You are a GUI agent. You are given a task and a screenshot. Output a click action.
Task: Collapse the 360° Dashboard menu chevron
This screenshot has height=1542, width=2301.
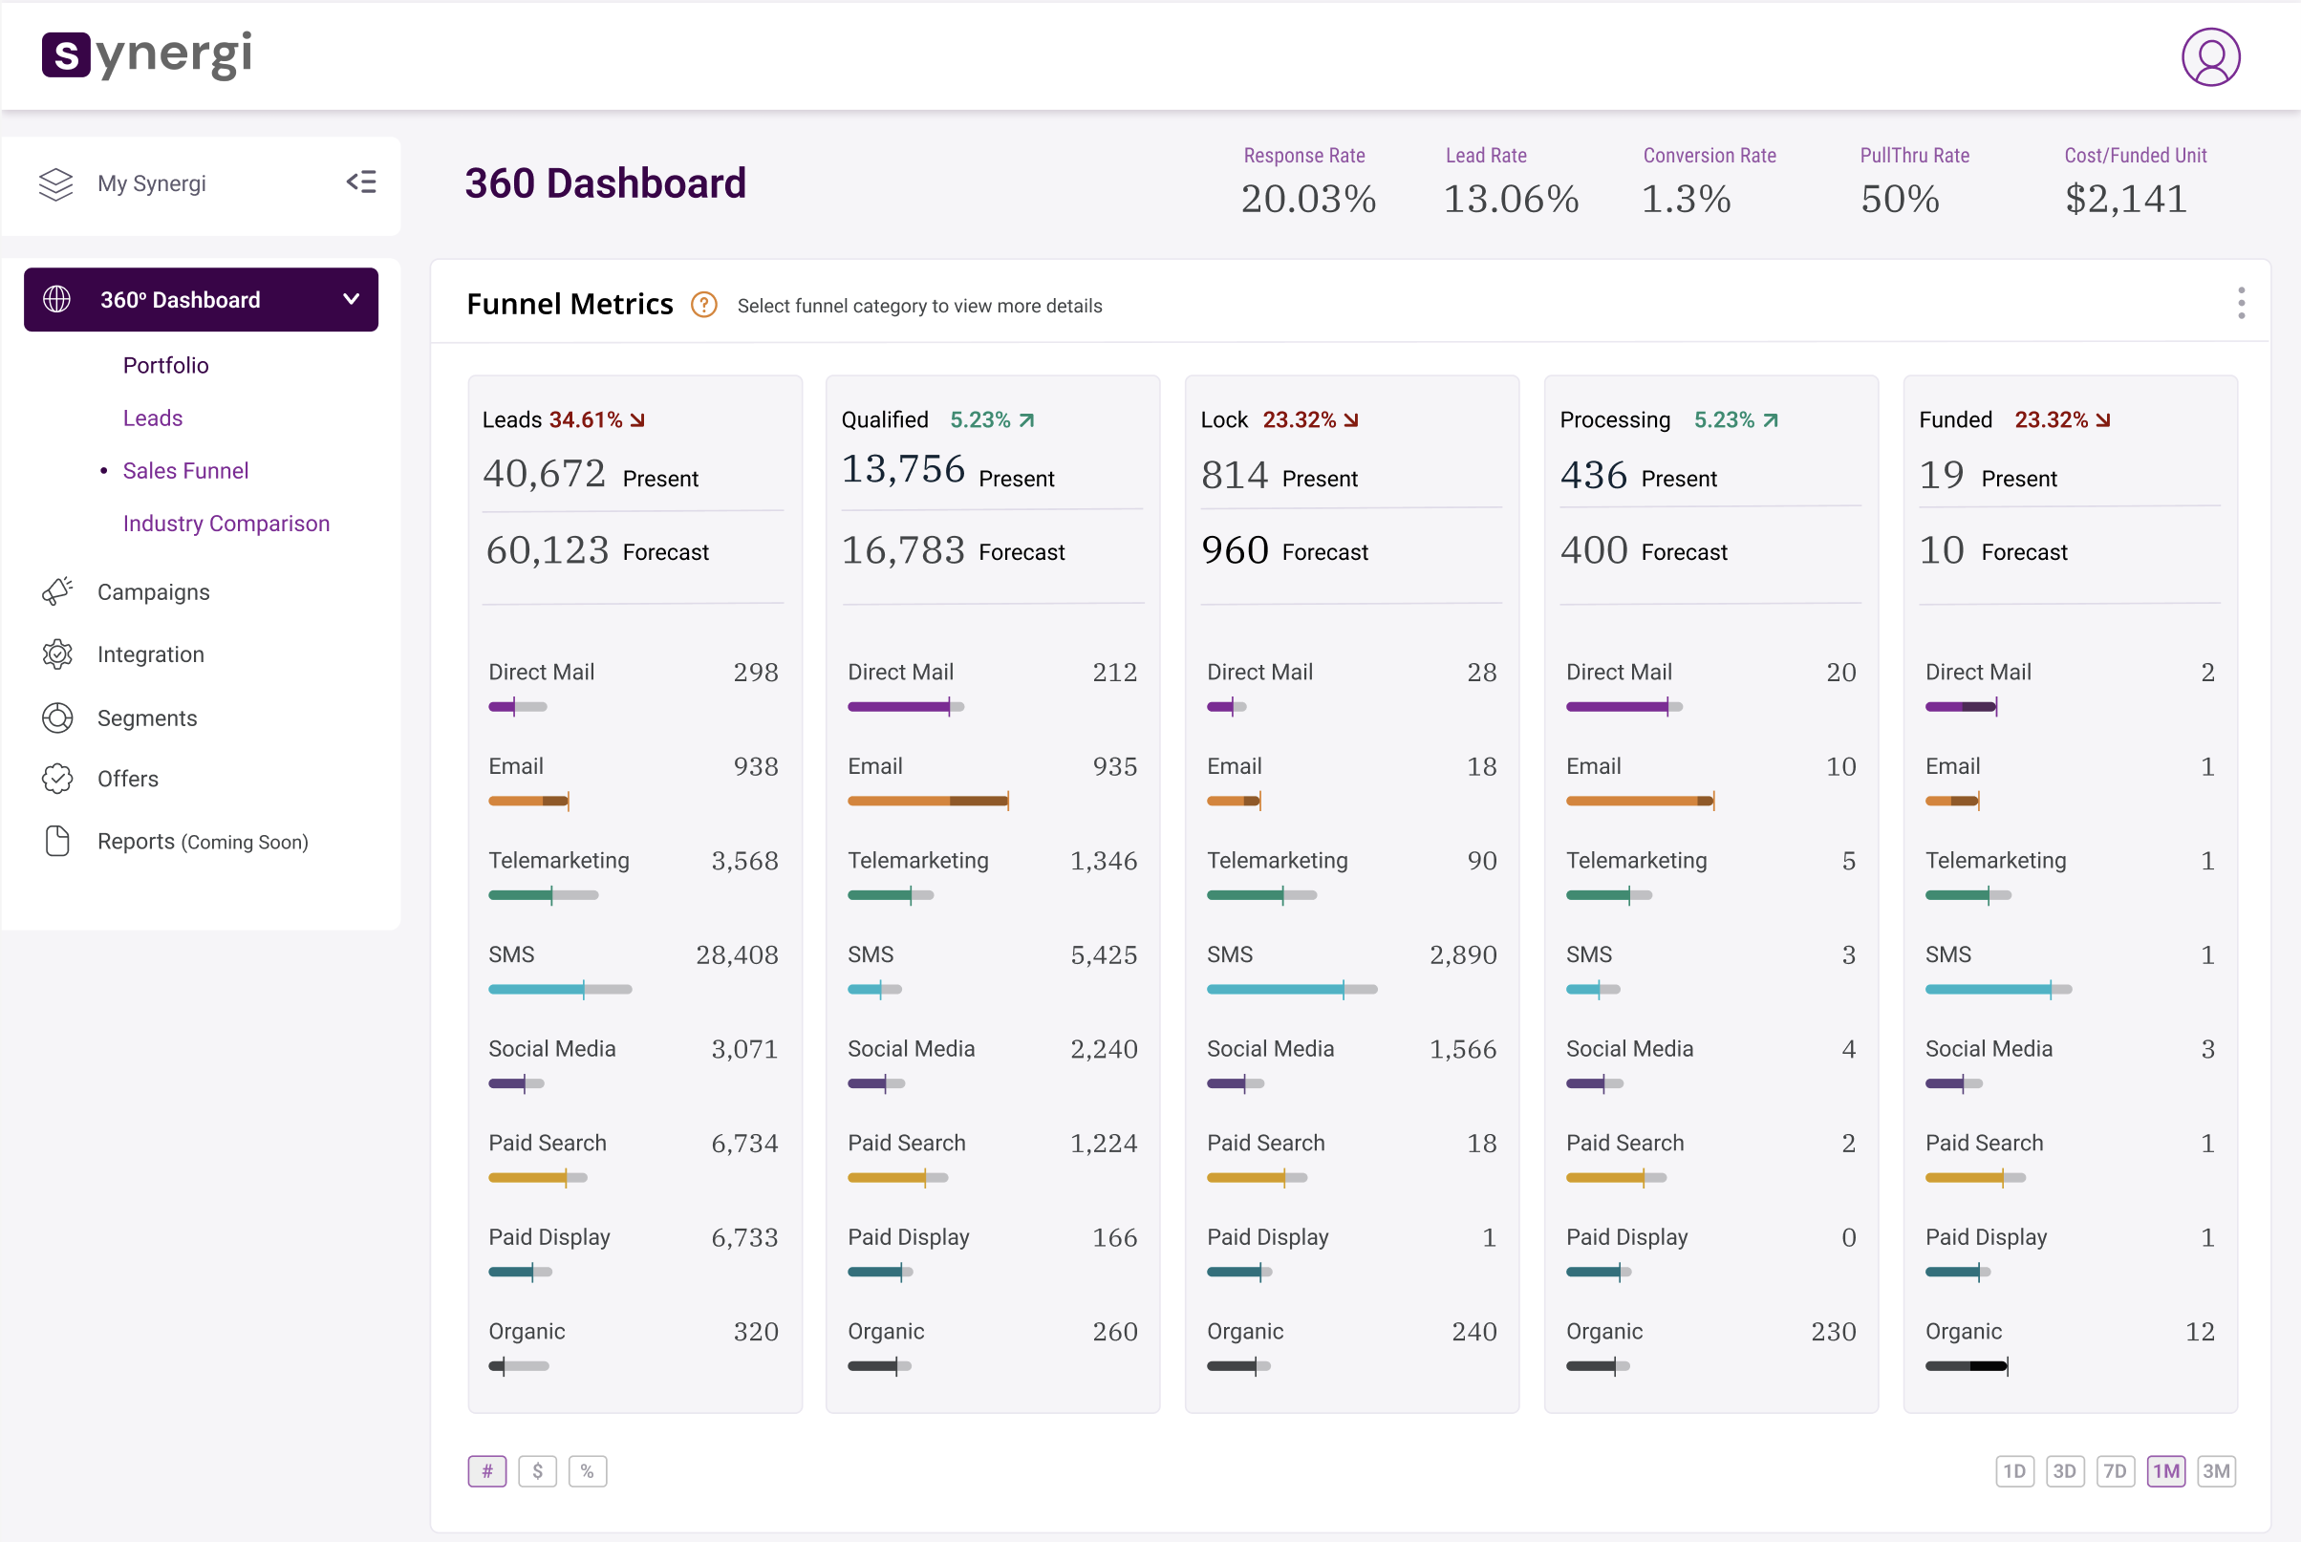[x=351, y=299]
